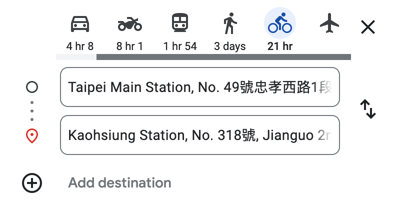Click the 8 hr 1 motorcycle time

tap(130, 46)
